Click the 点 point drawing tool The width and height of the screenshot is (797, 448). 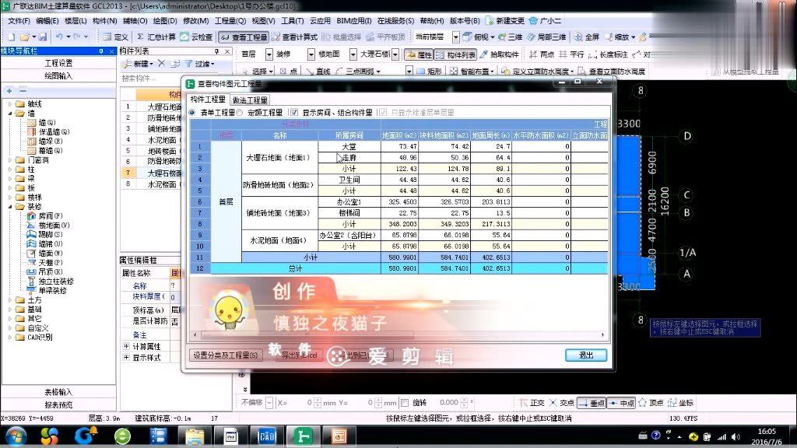pos(289,72)
